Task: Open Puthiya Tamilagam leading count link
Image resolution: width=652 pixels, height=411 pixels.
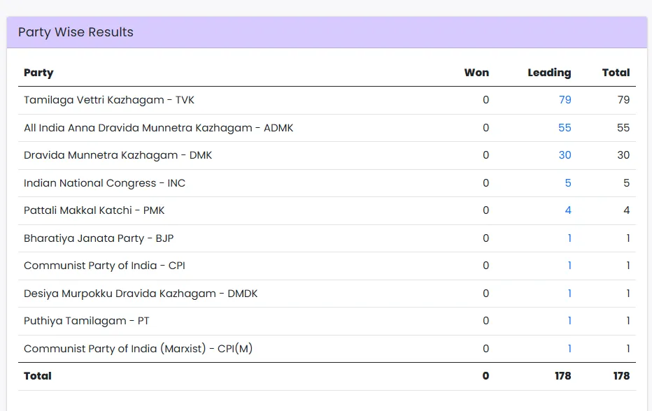Action: [x=569, y=321]
